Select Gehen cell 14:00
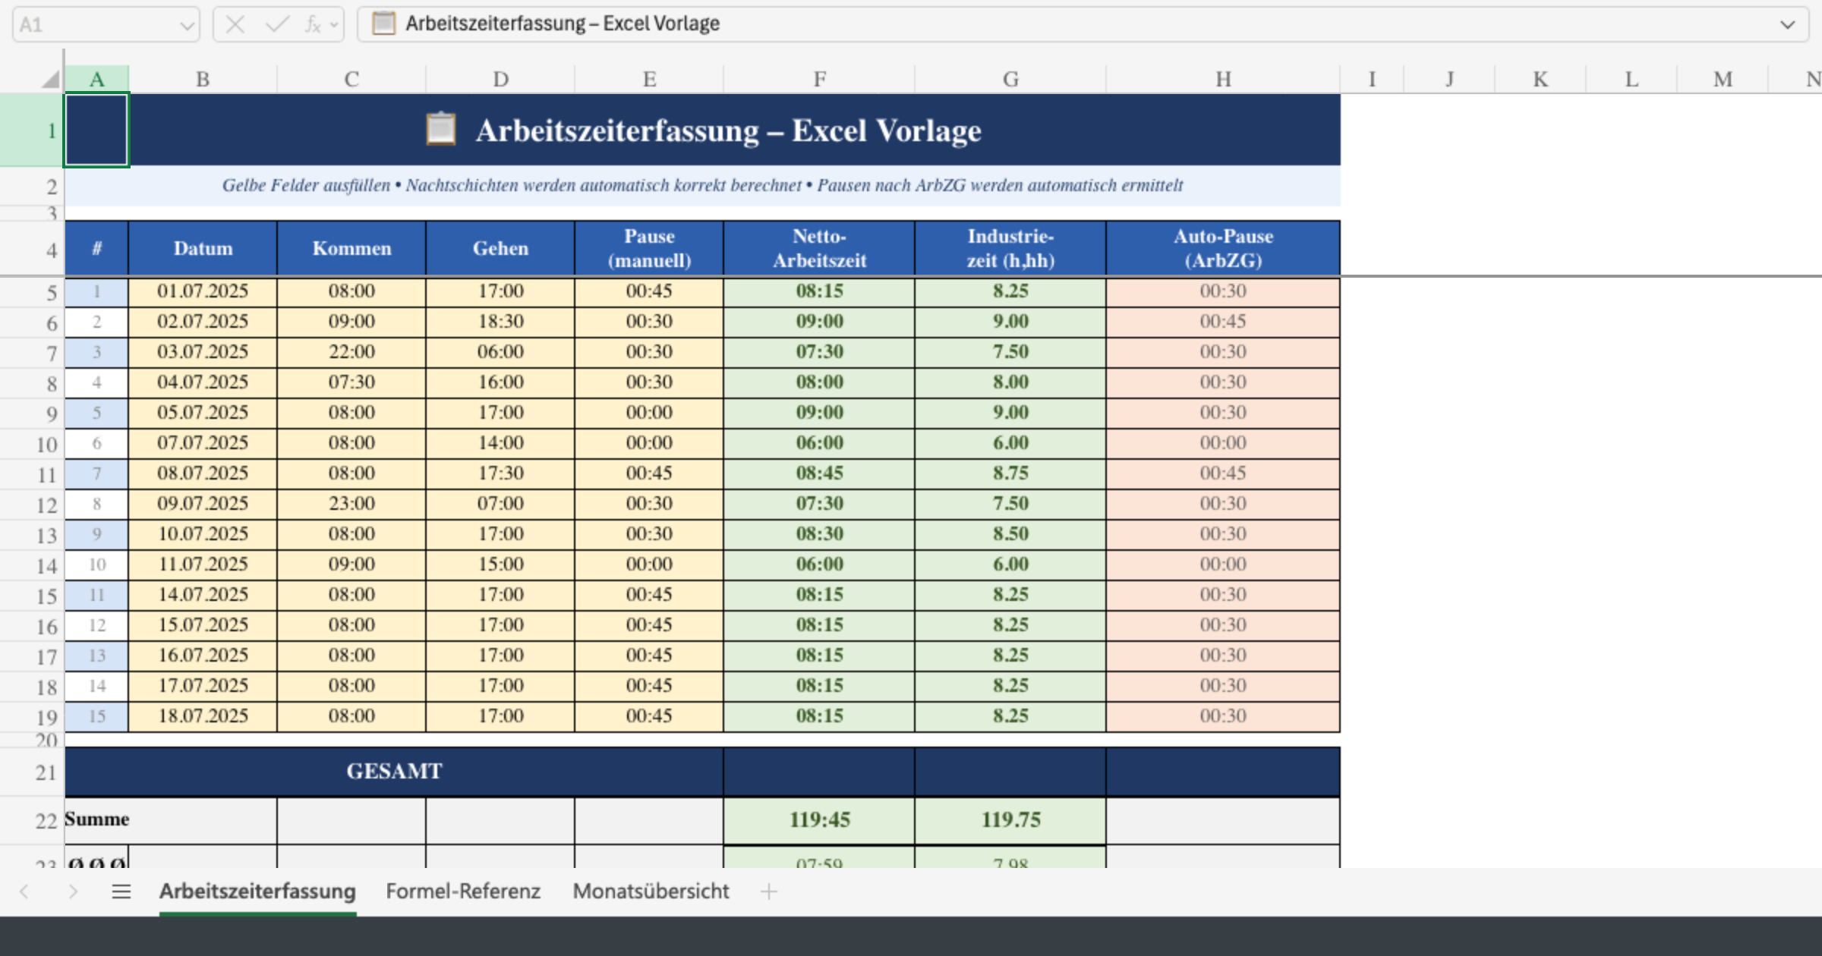This screenshot has width=1822, height=956. tap(500, 443)
